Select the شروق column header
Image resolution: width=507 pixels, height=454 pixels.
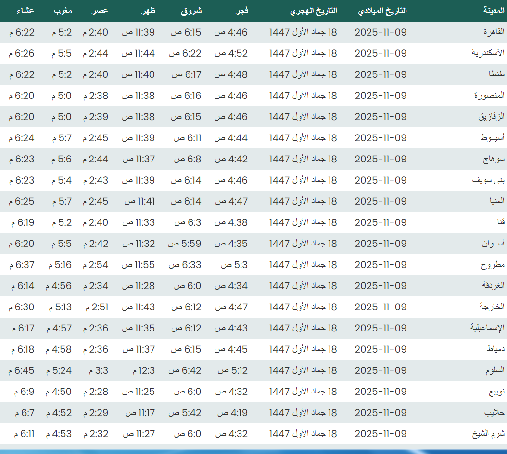191,11
